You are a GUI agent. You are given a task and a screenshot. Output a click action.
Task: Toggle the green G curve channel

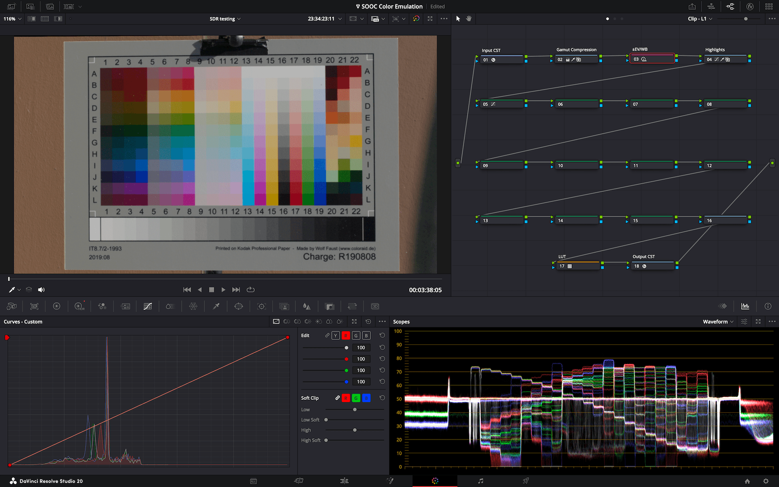pyautogui.click(x=356, y=336)
